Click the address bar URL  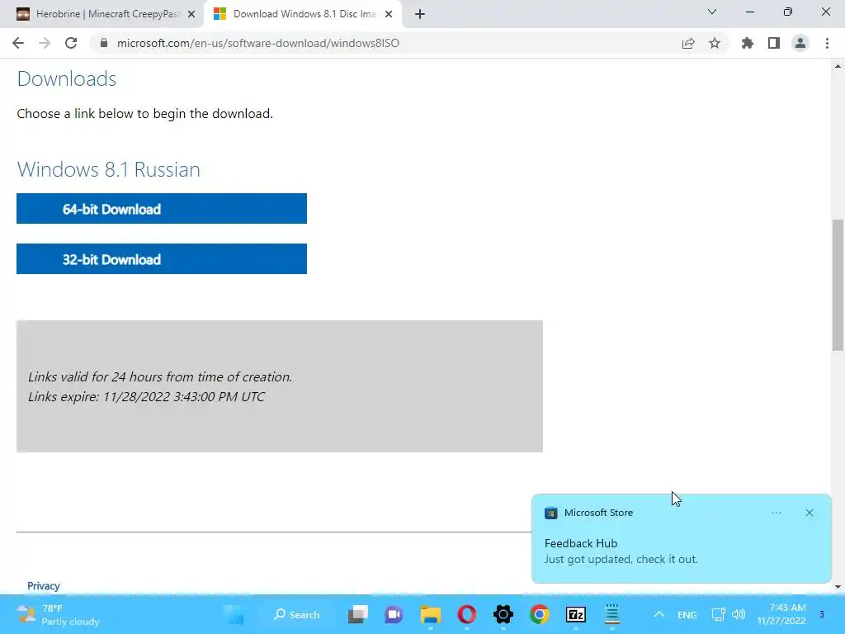point(257,43)
